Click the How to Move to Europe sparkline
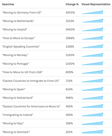The height and width of the screenshot is (136, 112). pos(92,38)
